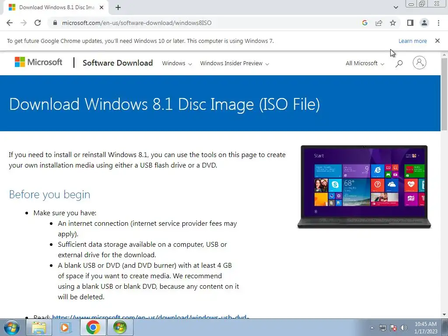448x336 pixels.
Task: Click the scrollbar down arrow
Action: coord(444,315)
